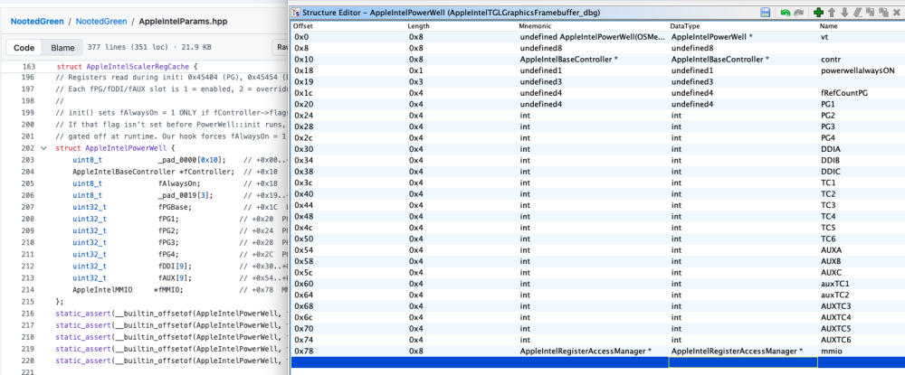
Task: Click the Mnemonic column header
Action: pos(535,26)
